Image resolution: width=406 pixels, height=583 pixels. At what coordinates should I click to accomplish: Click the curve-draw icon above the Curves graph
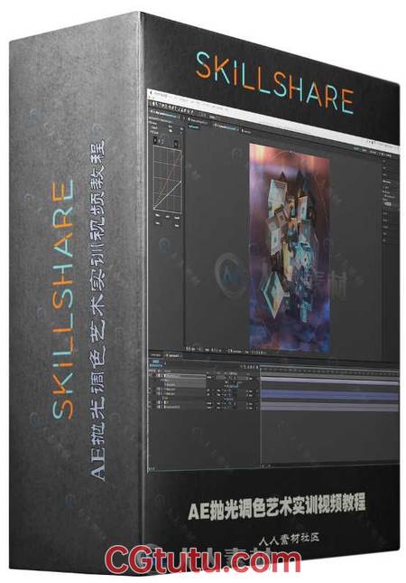[156, 141]
